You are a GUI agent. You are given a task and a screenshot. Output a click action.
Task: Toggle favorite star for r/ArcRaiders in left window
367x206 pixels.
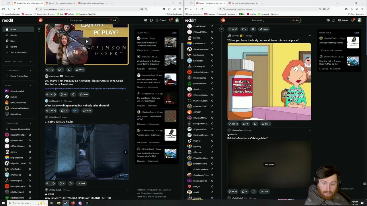(x=30, y=169)
